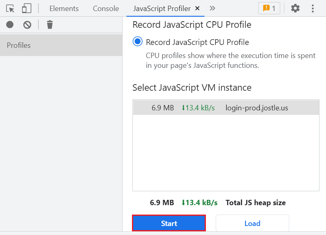This screenshot has height=235, width=326.
Task: Open DevTools settings gear
Action: (x=295, y=8)
